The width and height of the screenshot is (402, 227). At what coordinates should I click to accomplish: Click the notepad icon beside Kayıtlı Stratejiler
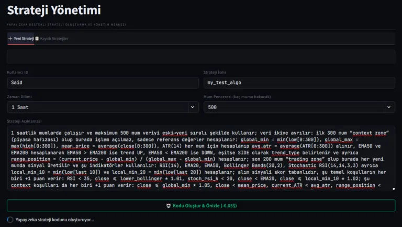tap(37, 39)
